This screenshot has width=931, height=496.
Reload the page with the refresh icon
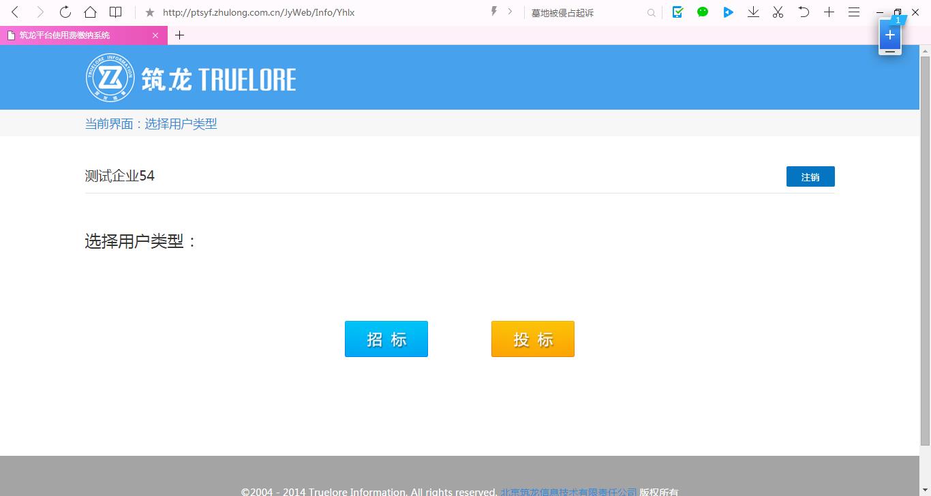point(65,12)
